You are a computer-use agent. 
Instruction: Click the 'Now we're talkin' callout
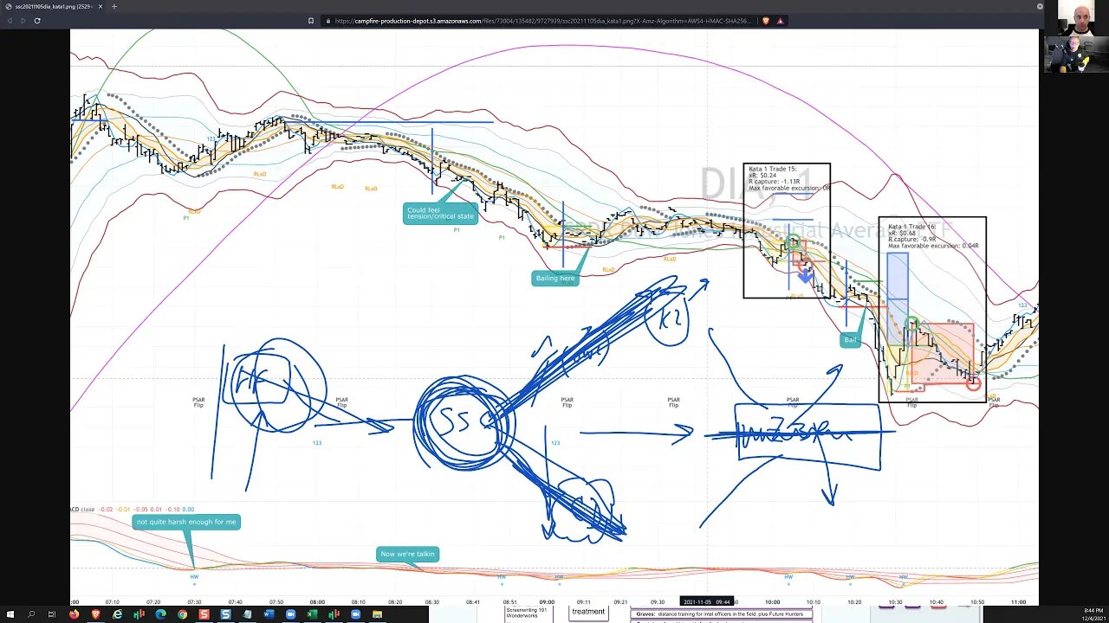click(x=408, y=554)
